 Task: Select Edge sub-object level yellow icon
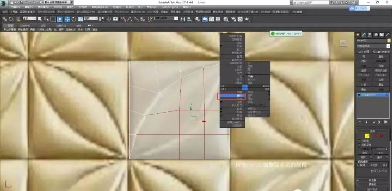(367, 136)
